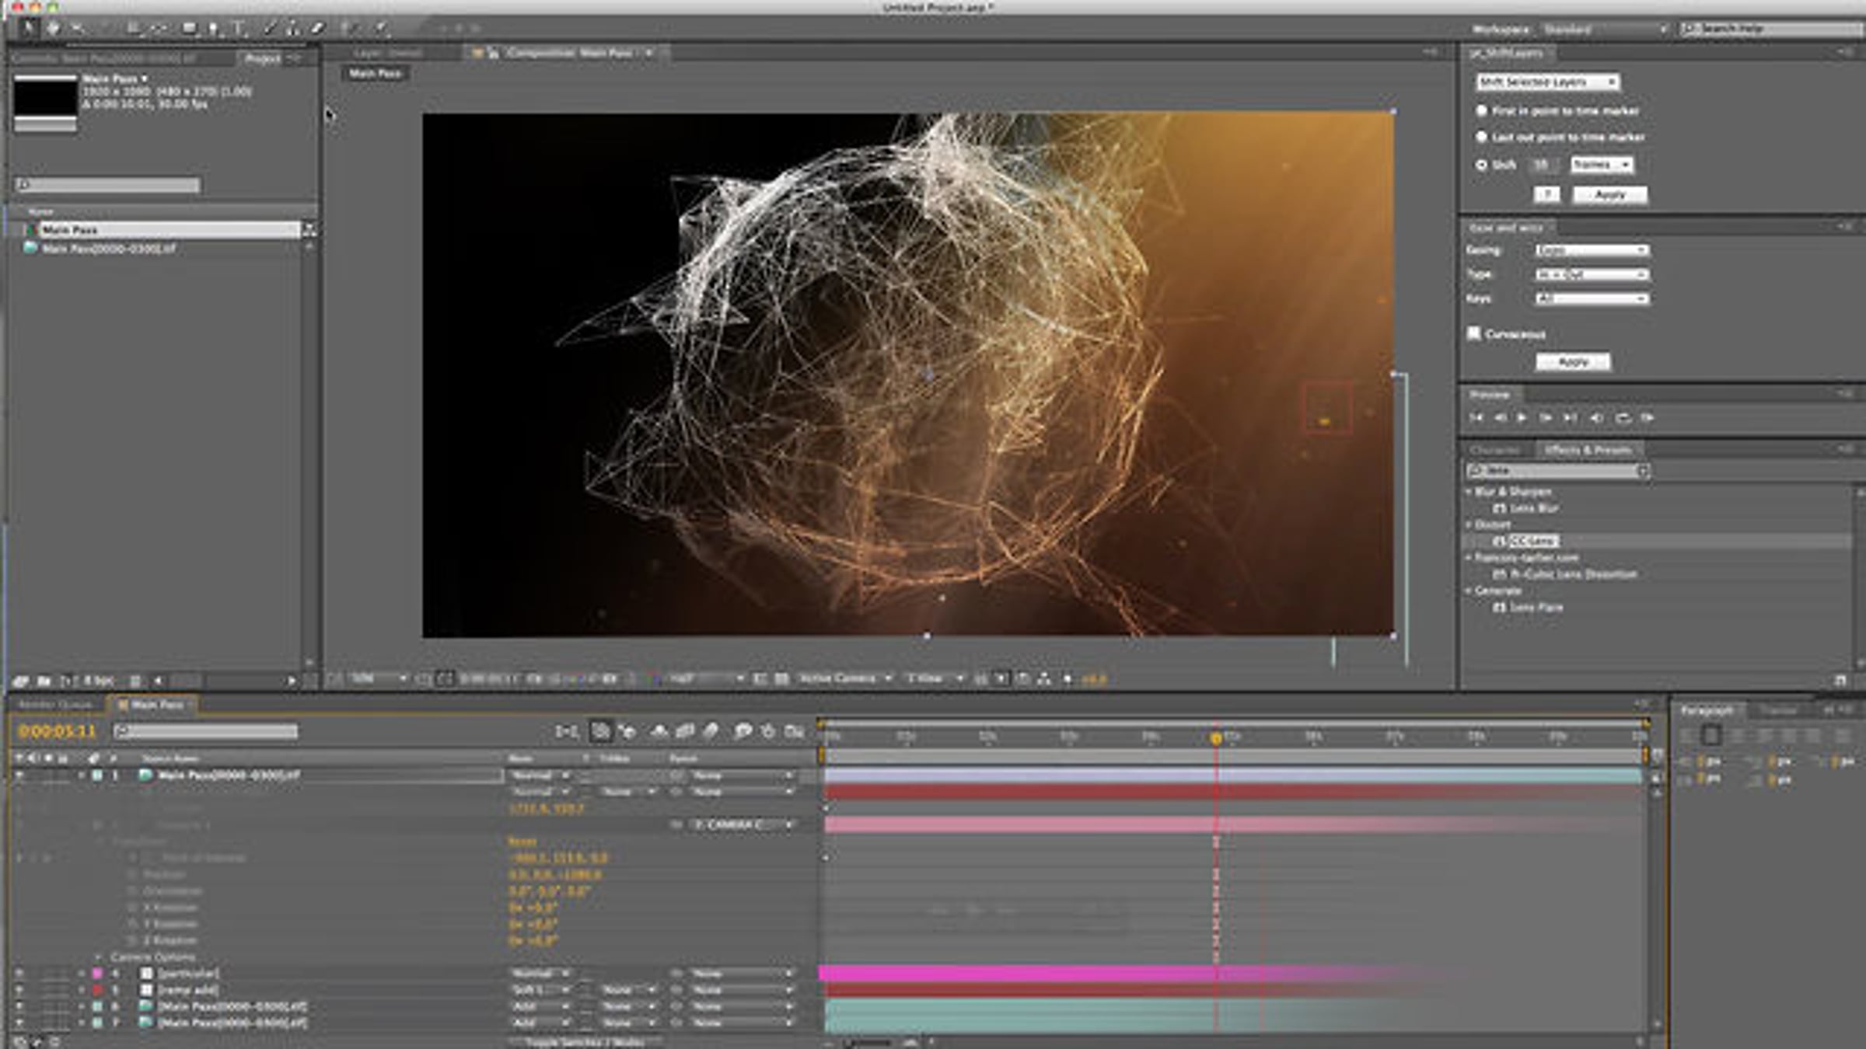The image size is (1866, 1049).
Task: Select the Brush tool
Action: tap(269, 29)
